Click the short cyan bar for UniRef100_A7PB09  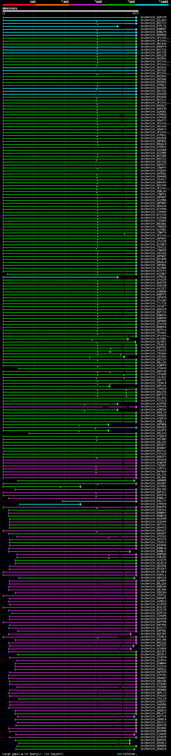50,504
